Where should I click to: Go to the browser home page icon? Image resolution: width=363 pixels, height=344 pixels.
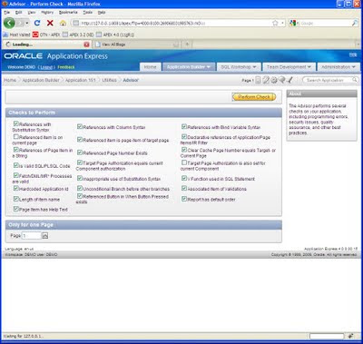[x=63, y=23]
